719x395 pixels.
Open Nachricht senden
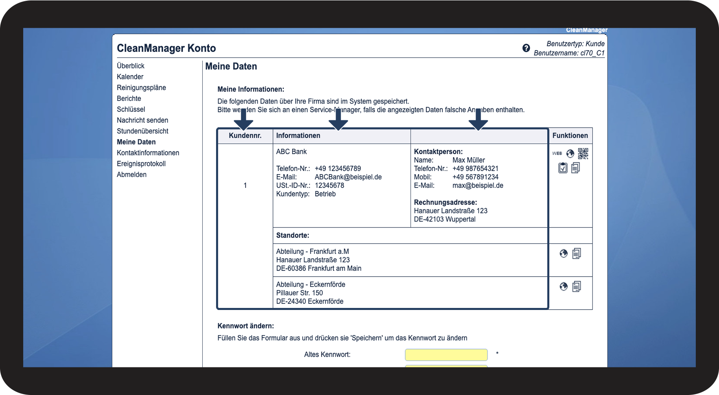142,120
